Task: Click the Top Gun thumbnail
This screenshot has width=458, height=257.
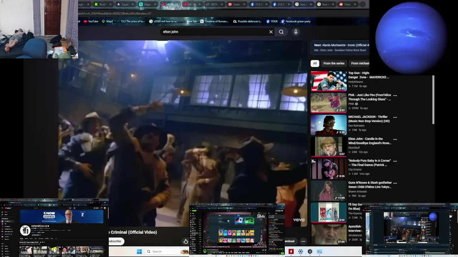Action: pyautogui.click(x=328, y=81)
